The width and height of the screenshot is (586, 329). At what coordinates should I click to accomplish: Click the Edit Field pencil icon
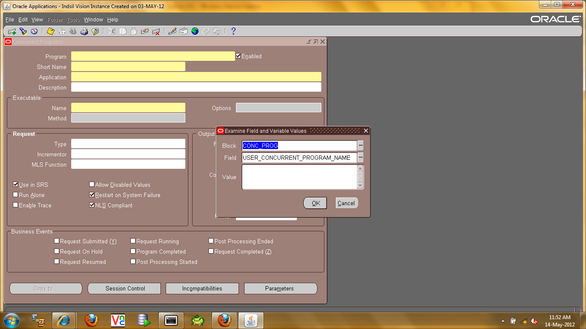click(172, 31)
